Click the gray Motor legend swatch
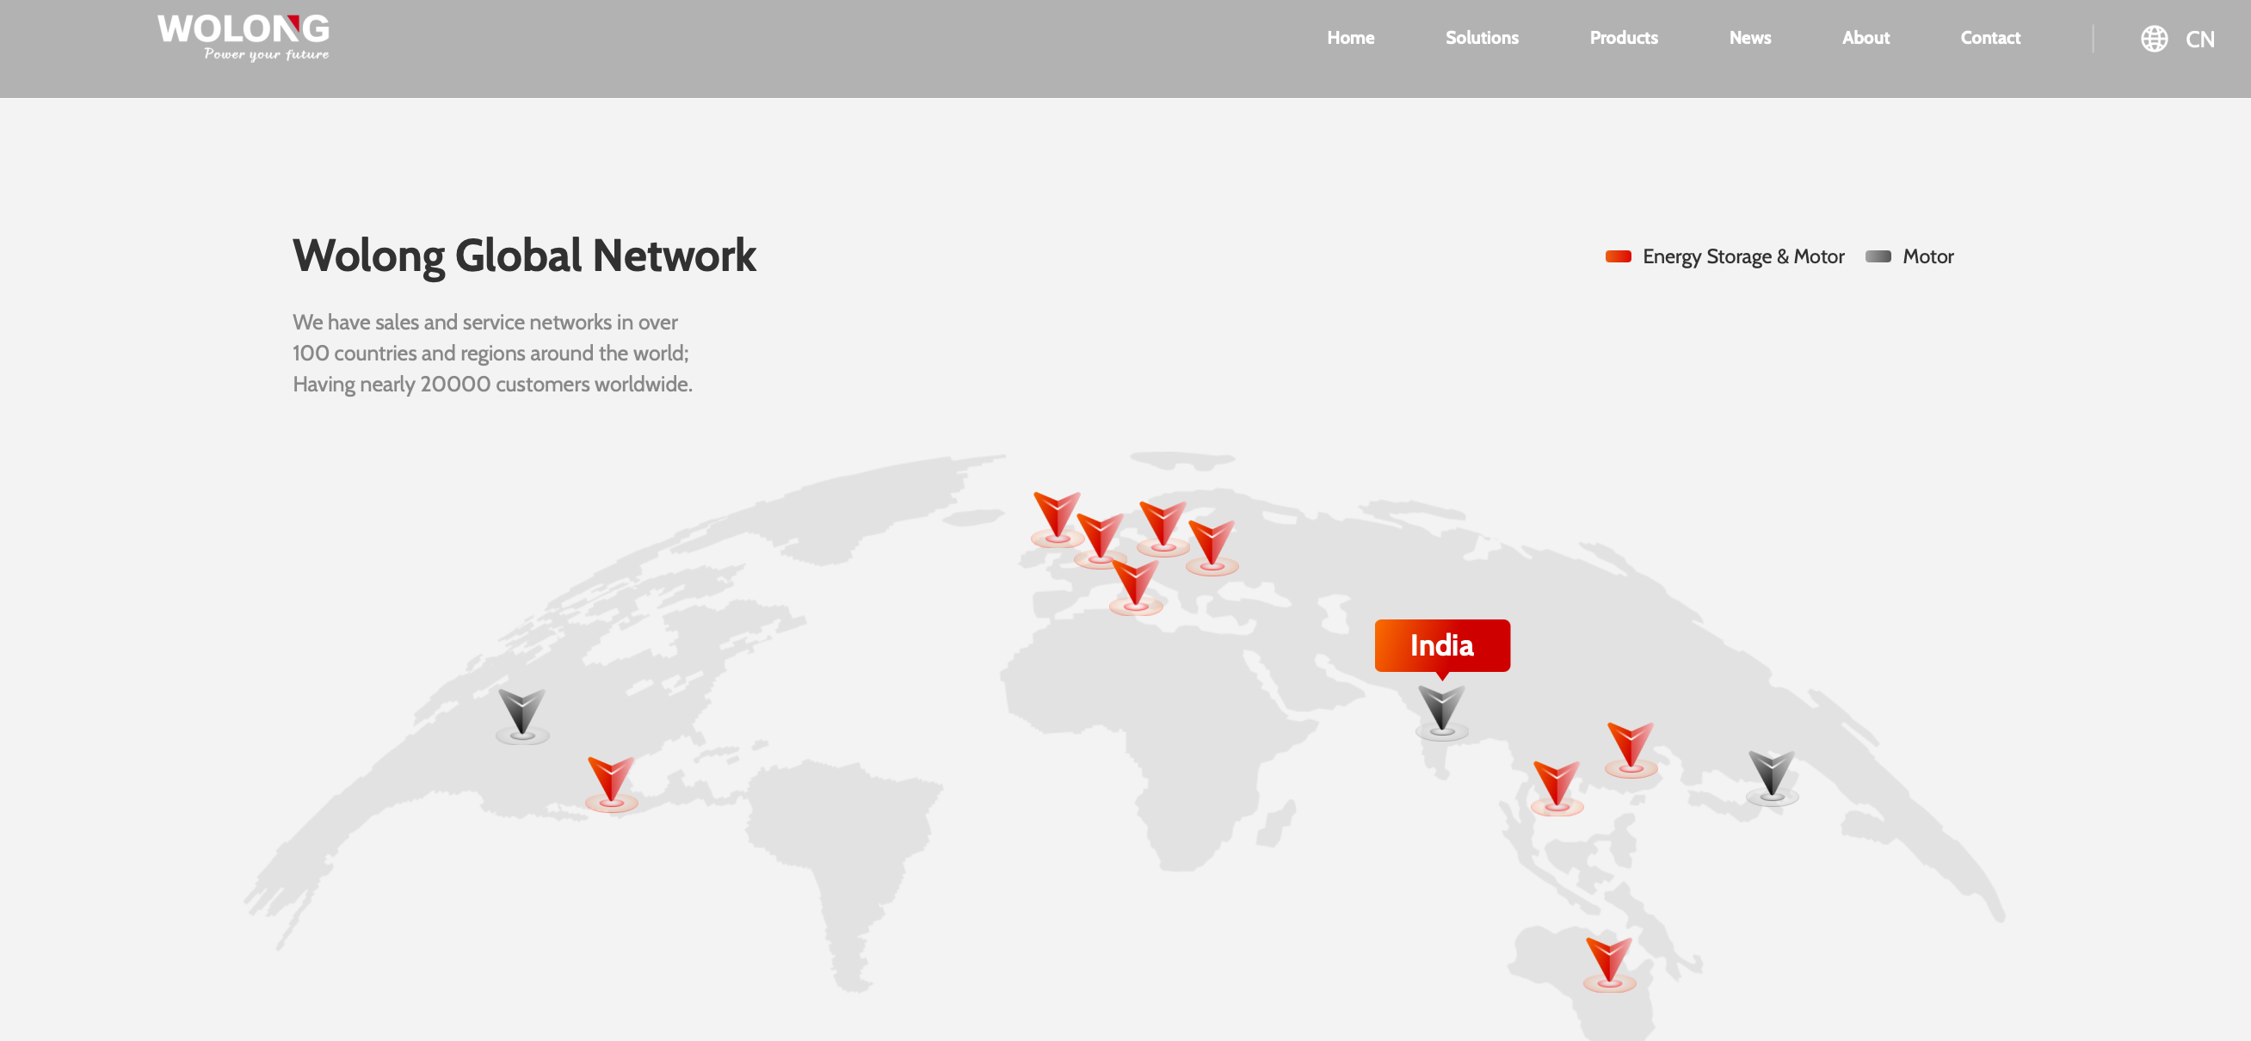 (1878, 256)
